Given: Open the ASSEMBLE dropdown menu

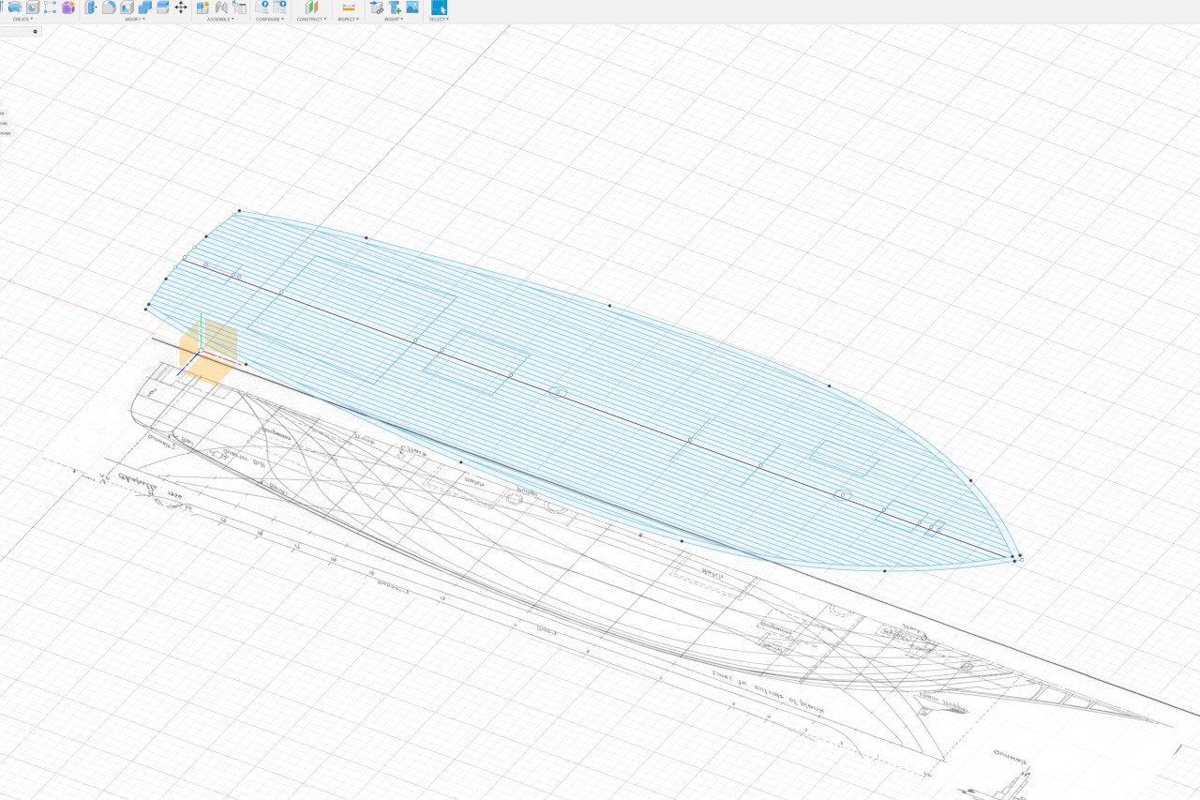Looking at the screenshot, I should pyautogui.click(x=221, y=19).
